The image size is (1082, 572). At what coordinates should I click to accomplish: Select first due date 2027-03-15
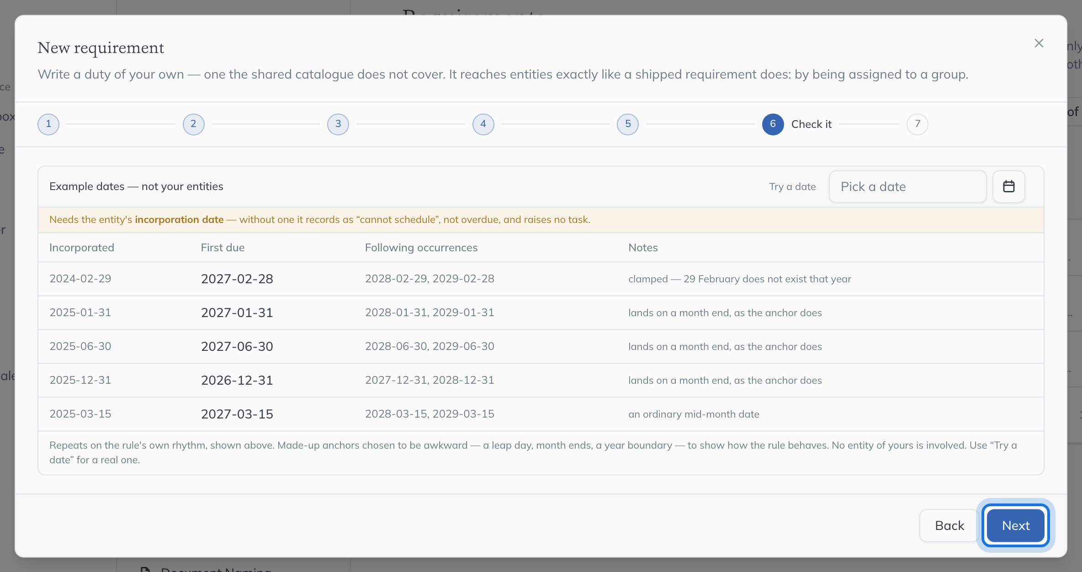tap(237, 414)
